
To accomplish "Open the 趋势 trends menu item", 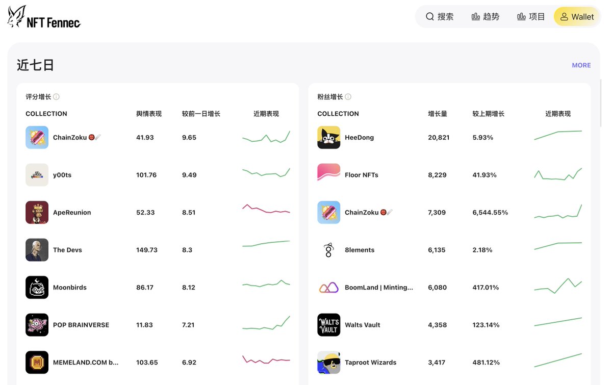I will coord(486,17).
